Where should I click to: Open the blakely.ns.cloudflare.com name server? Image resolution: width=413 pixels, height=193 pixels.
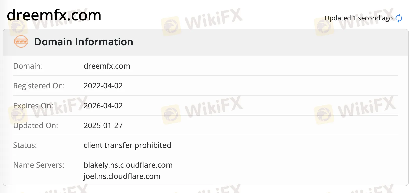tap(128, 165)
